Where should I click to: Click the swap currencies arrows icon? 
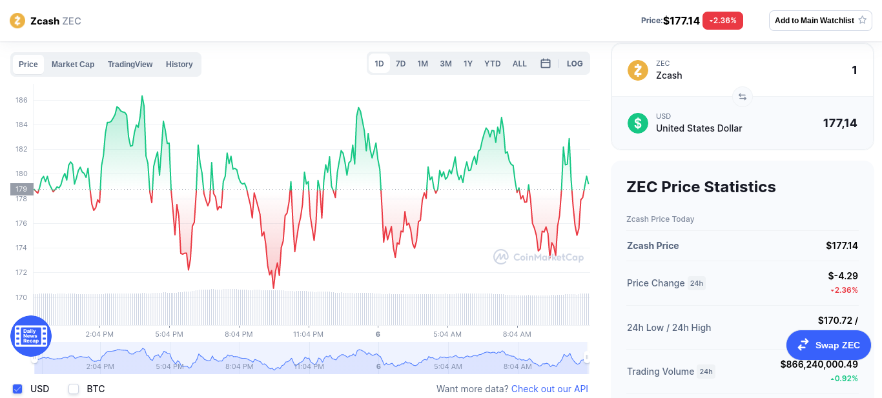[743, 97]
